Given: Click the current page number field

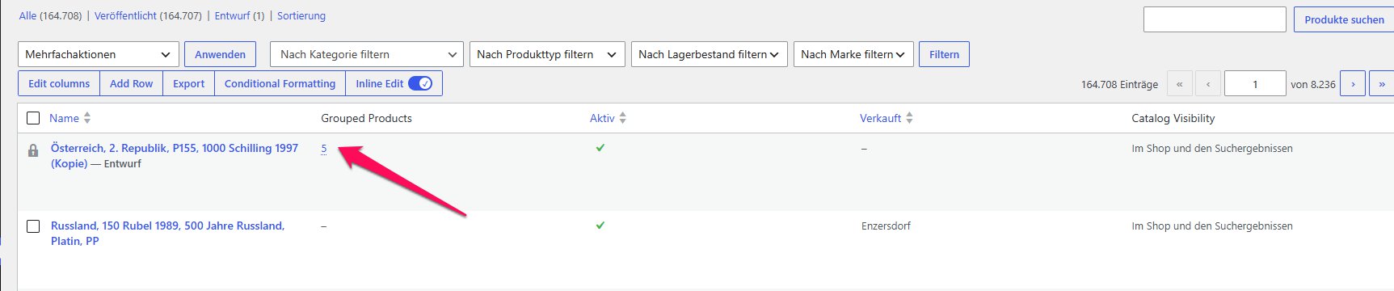Looking at the screenshot, I should tap(1255, 84).
